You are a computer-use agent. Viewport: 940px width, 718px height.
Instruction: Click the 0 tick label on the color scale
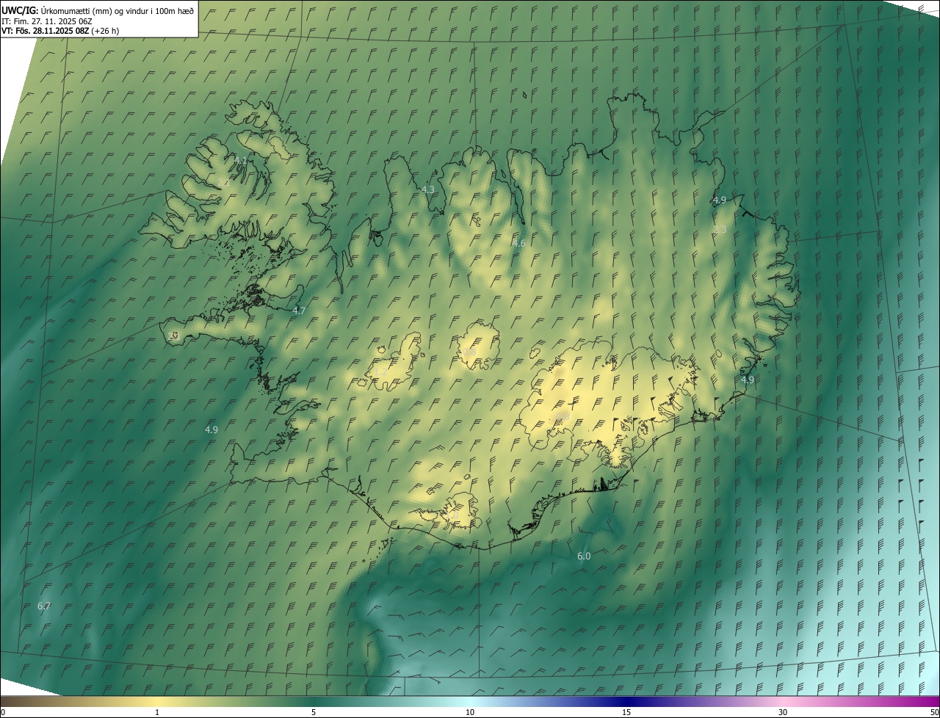3,712
